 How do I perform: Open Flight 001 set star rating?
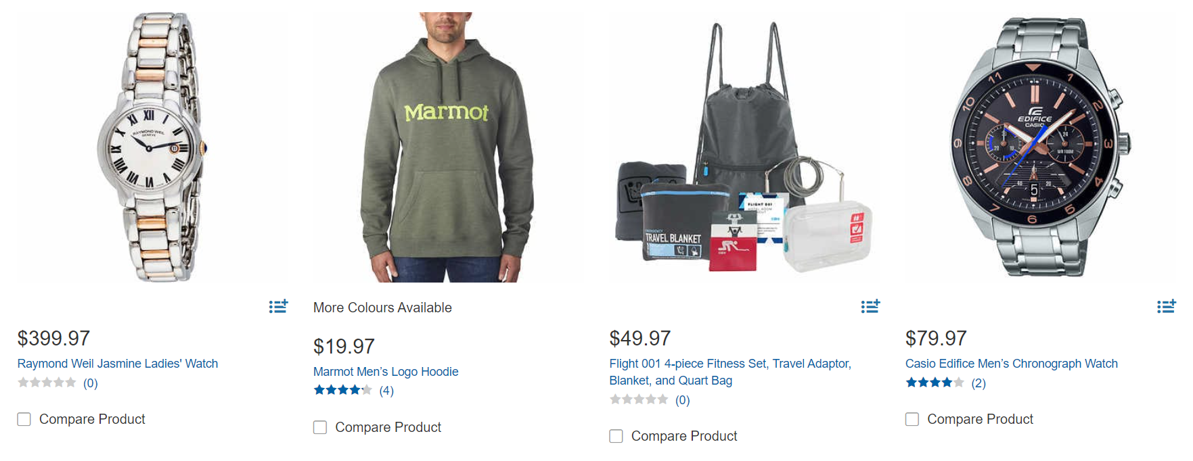coord(650,399)
